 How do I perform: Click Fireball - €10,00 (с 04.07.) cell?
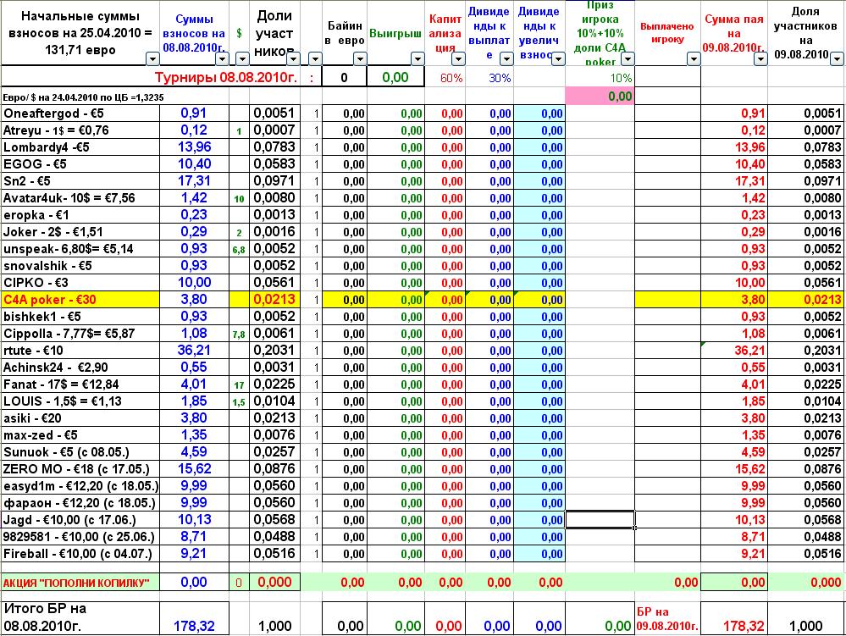(80, 554)
